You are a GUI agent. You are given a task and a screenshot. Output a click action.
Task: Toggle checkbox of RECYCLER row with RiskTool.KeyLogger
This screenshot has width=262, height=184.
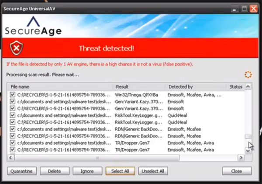(13, 122)
